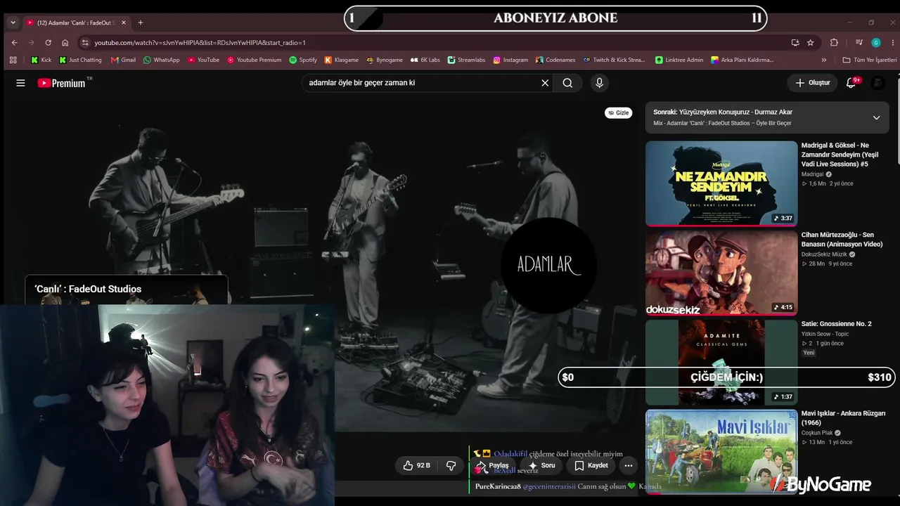Open the Extensions puzzle menu
This screenshot has height=506, width=900.
pos(834,42)
